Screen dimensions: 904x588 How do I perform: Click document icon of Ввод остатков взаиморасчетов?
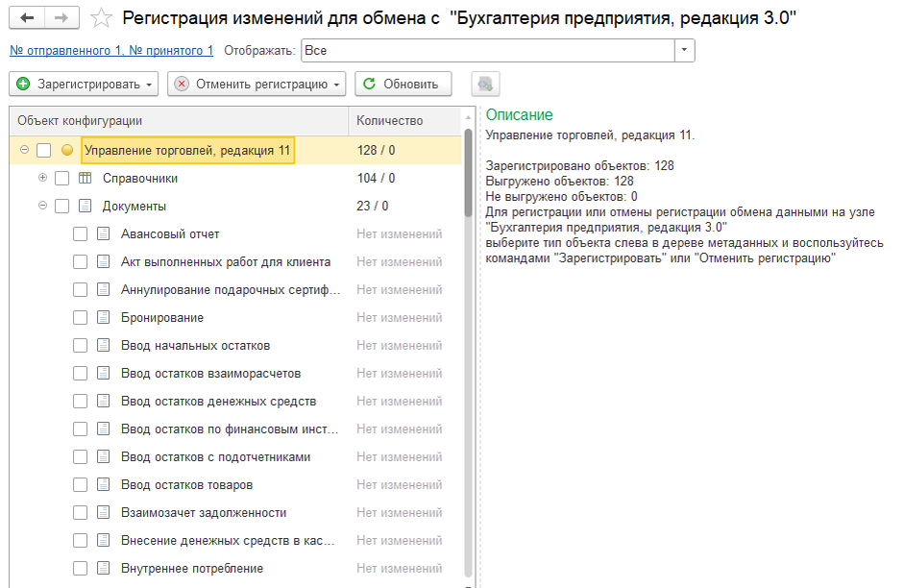point(103,374)
